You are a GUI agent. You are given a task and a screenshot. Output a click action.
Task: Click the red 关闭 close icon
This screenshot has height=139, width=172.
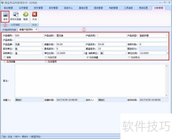(x=34, y=14)
